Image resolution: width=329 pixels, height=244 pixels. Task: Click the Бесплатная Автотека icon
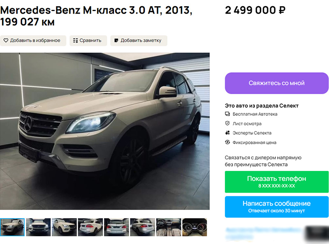pos(227,114)
